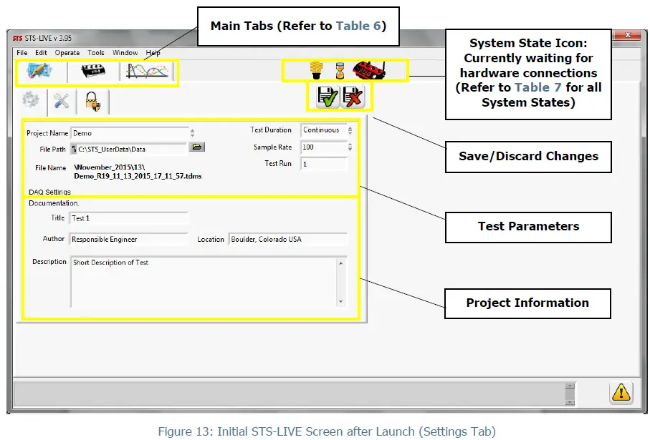Screen dimensions: 650x440
Task: Open the Operate menu
Action: (x=67, y=52)
